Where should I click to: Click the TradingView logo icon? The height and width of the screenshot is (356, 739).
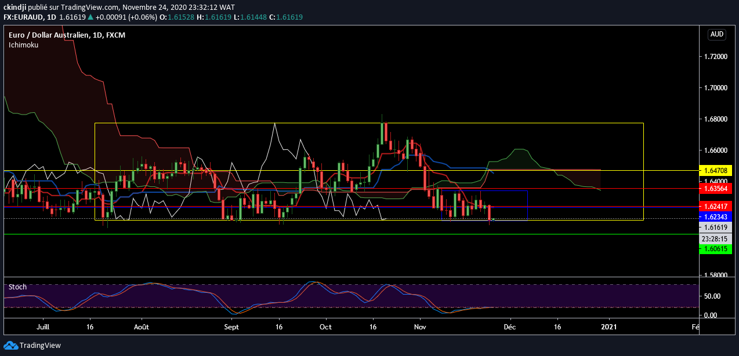tap(10, 346)
